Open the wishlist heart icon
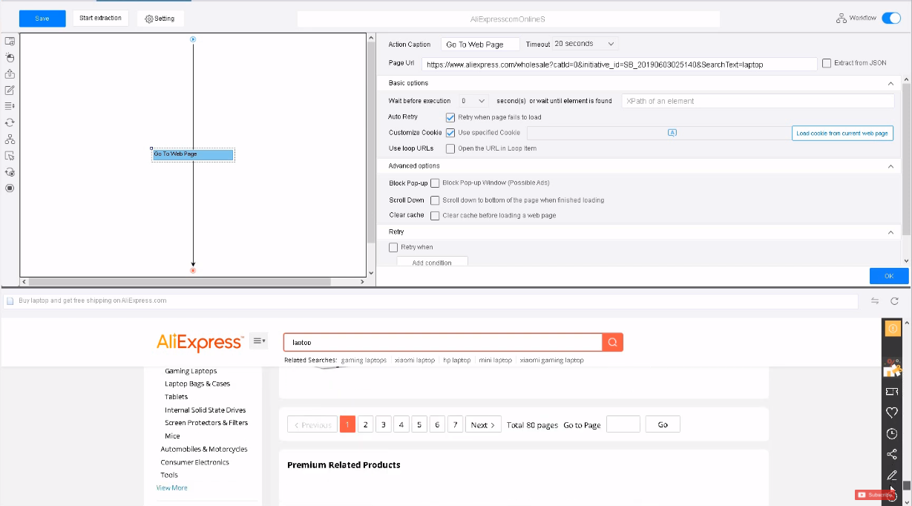This screenshot has width=912, height=506. [x=892, y=412]
